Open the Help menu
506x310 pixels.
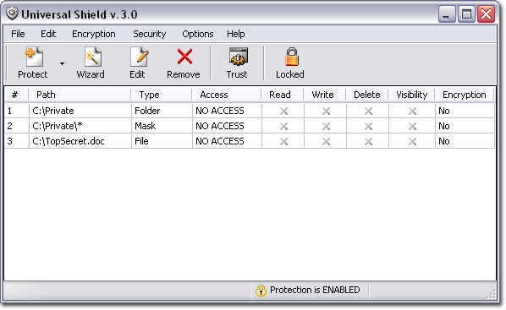click(x=235, y=34)
